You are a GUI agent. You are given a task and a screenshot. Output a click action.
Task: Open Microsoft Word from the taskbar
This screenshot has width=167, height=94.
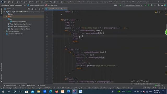[81, 92]
